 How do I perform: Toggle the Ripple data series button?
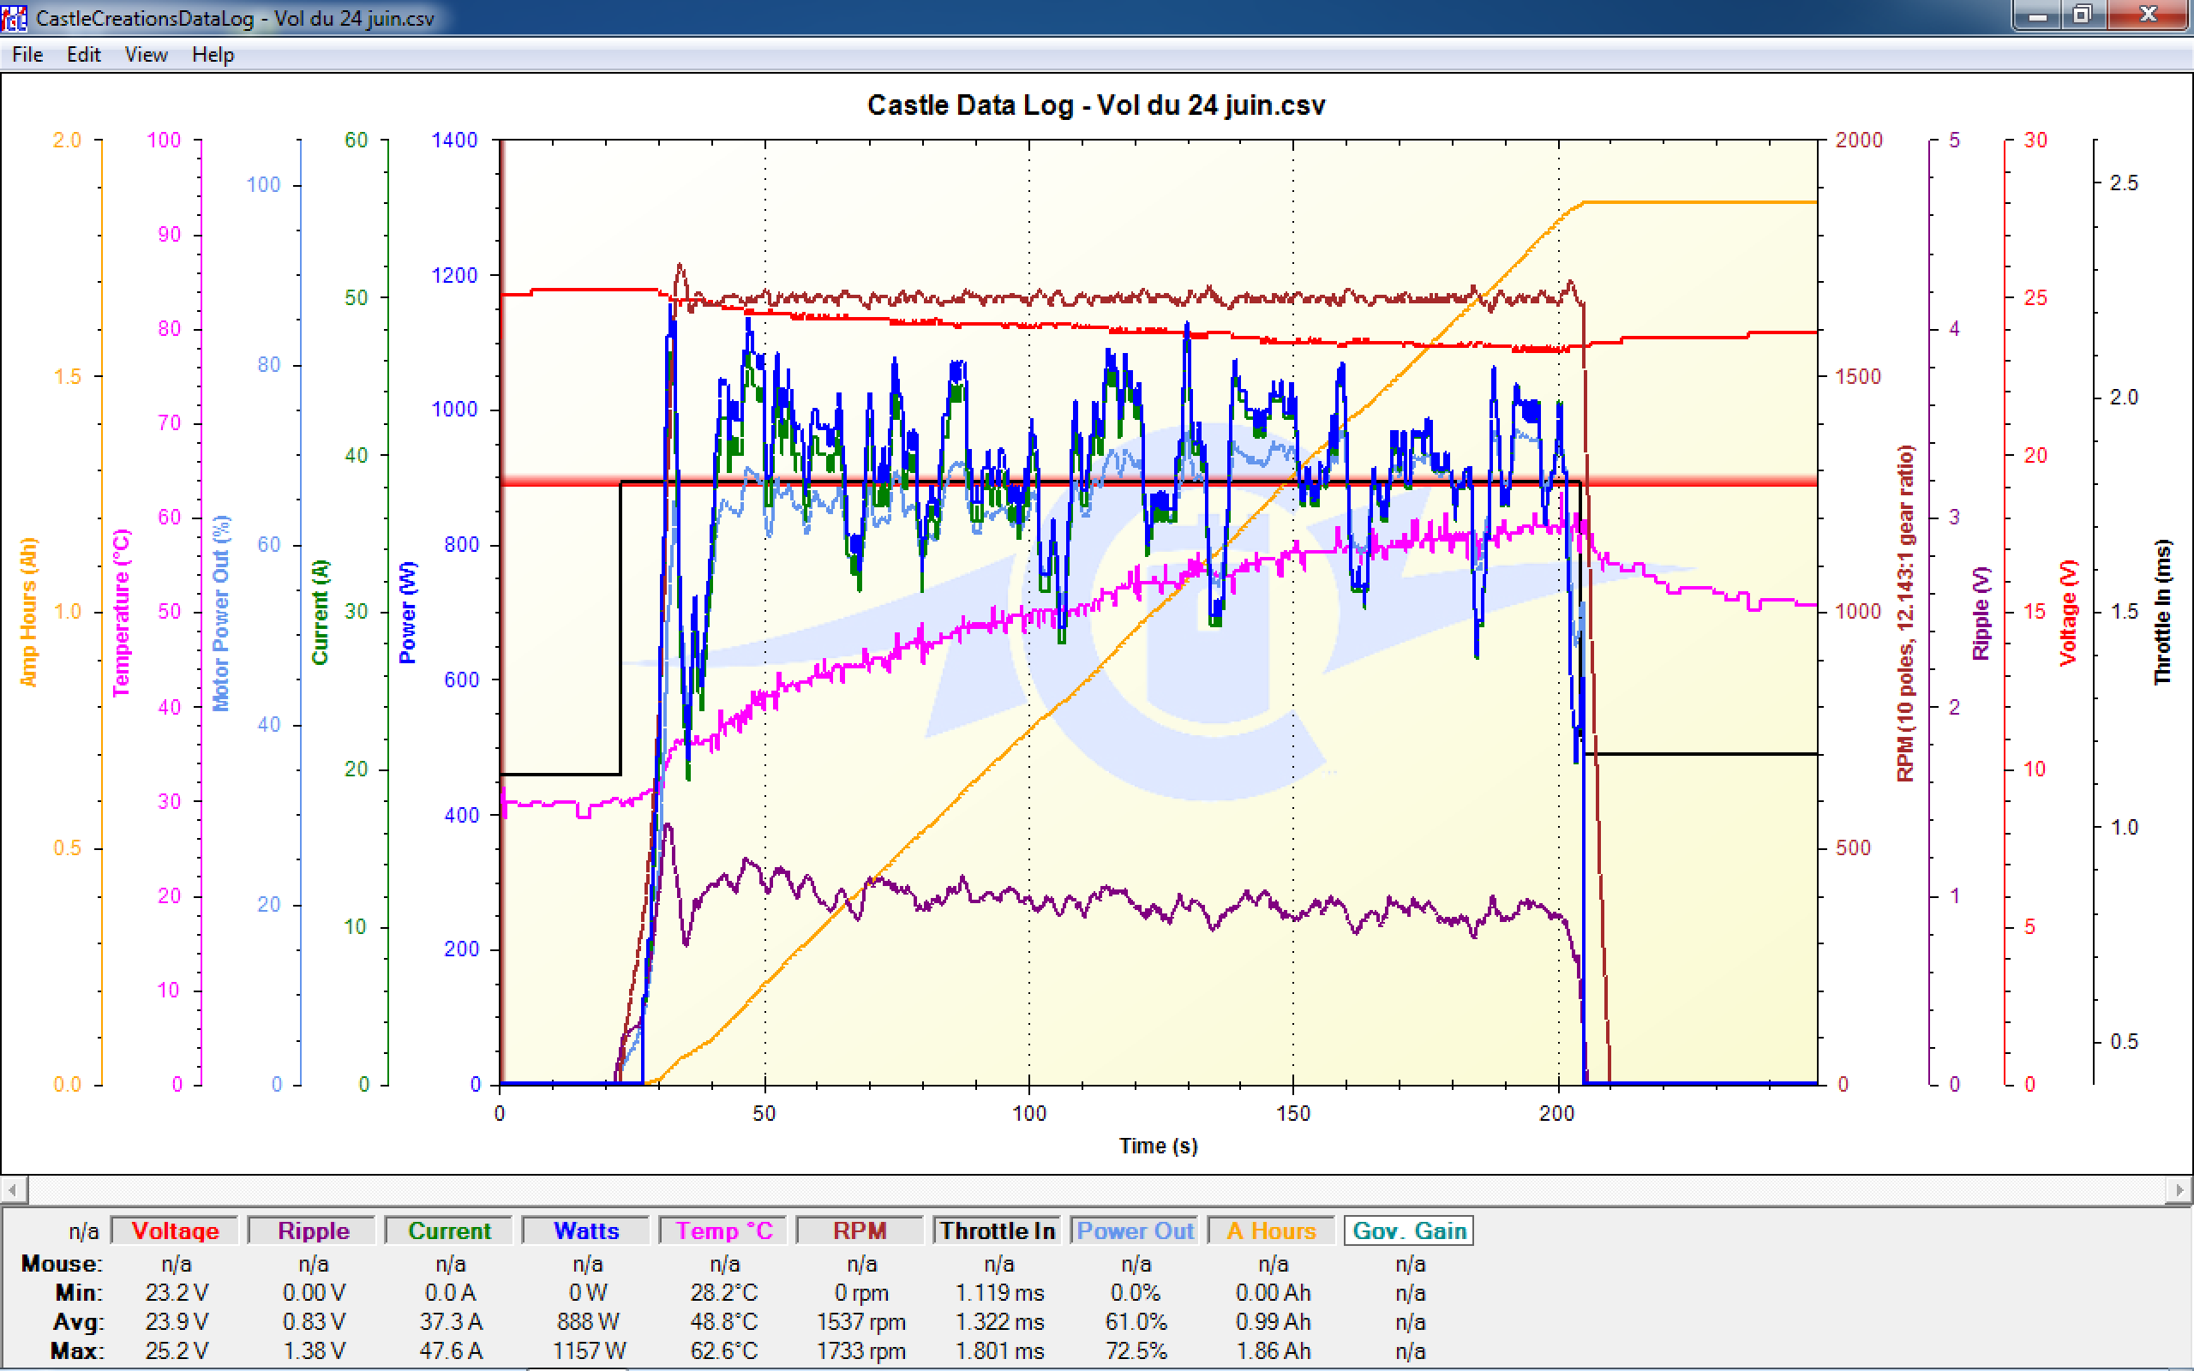point(313,1230)
